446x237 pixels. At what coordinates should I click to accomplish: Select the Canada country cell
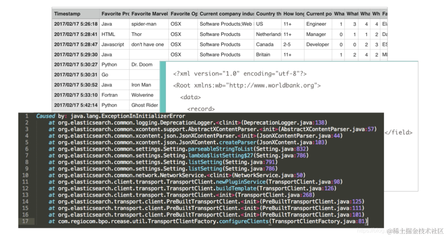pyautogui.click(x=268, y=44)
